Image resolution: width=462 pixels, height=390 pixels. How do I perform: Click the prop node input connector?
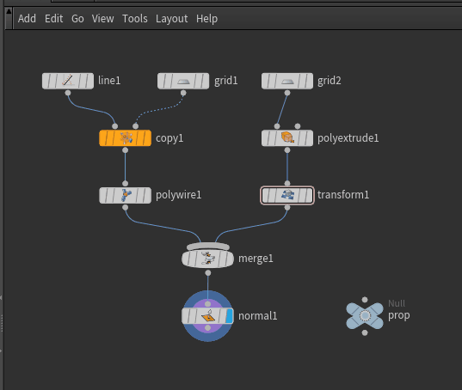point(365,300)
